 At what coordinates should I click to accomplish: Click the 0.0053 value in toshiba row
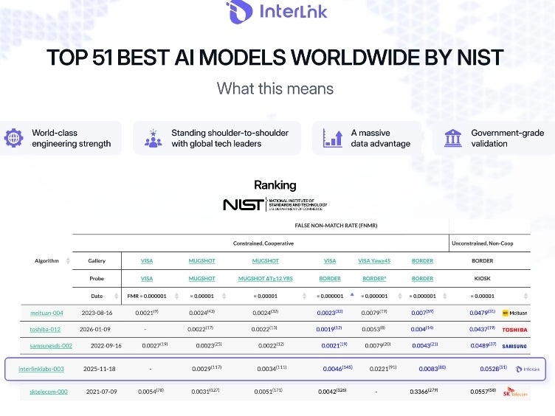coord(373,329)
